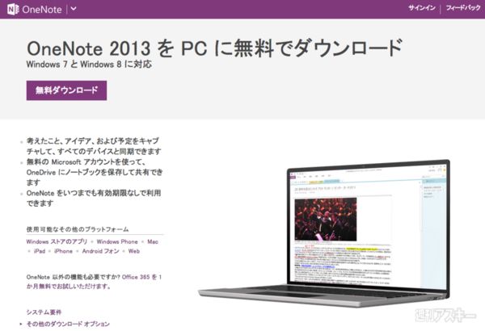Open the dropdown chevron beside OneNote
Screen dimensions: 485x331
[74, 9]
